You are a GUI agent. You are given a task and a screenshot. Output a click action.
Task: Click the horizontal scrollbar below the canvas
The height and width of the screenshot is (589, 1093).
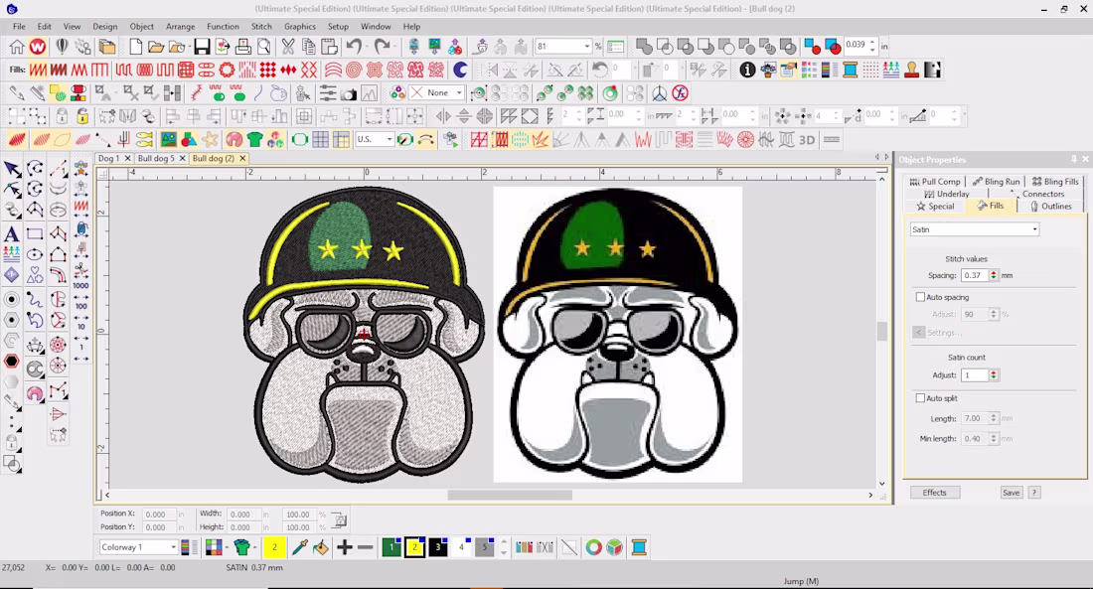(x=510, y=495)
